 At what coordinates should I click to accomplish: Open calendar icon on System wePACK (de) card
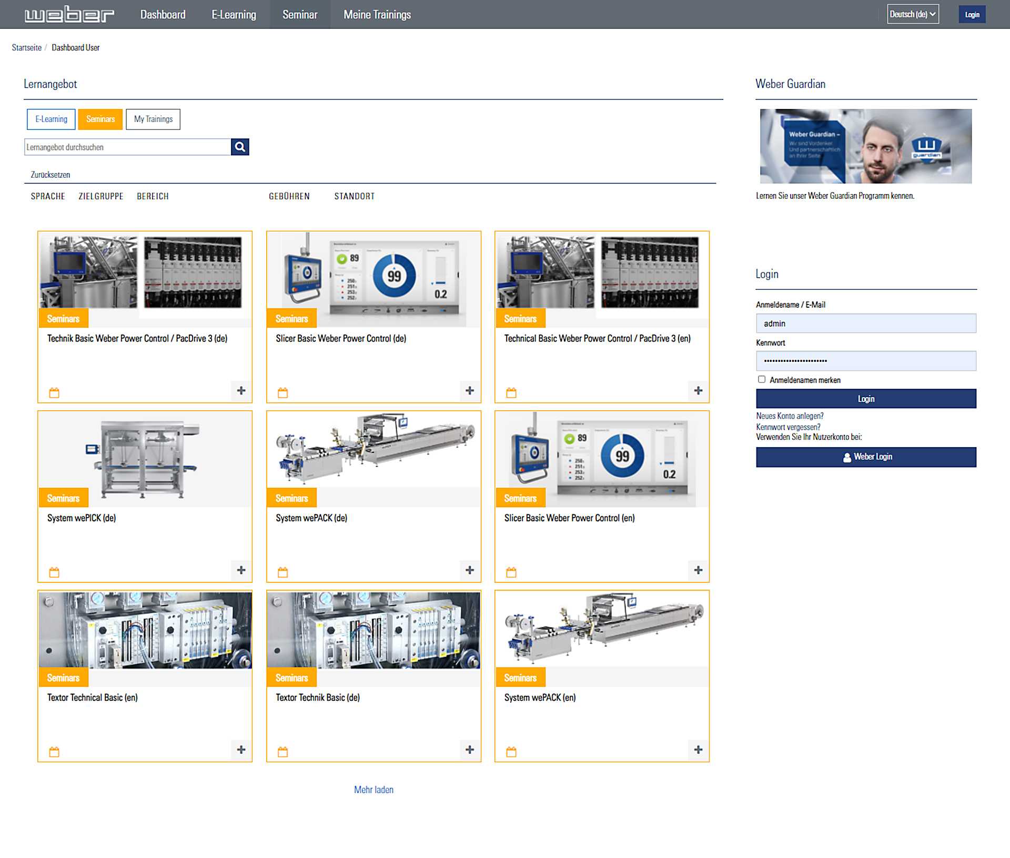pos(282,572)
